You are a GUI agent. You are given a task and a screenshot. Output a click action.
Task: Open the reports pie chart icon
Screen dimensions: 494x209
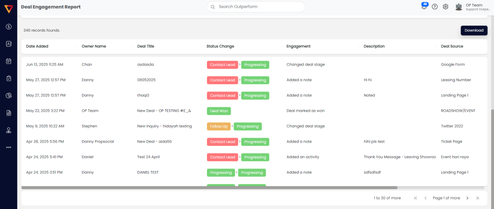tap(9, 95)
